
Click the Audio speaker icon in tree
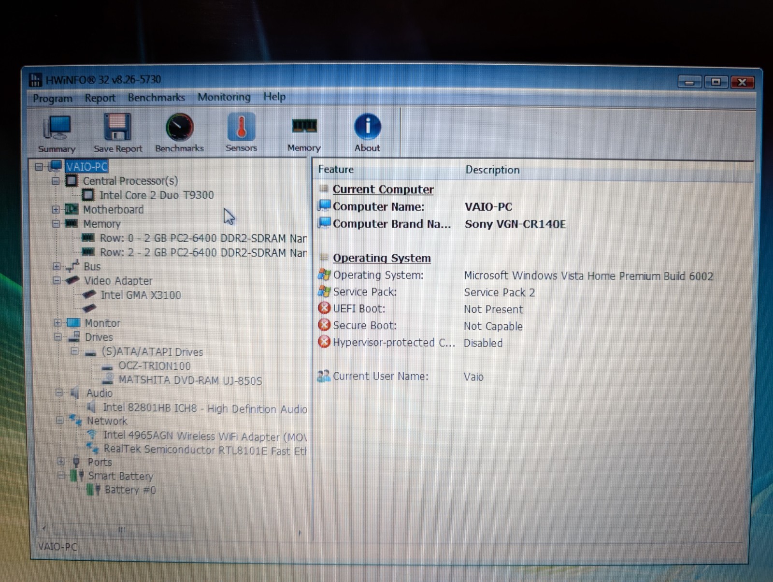point(75,393)
